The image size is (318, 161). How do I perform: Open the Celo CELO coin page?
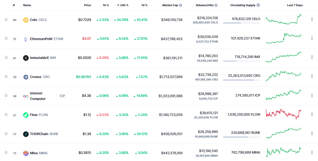pos(38,20)
